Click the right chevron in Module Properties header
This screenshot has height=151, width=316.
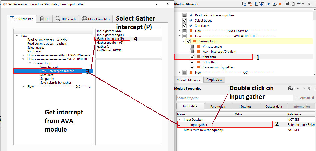coord(304,89)
